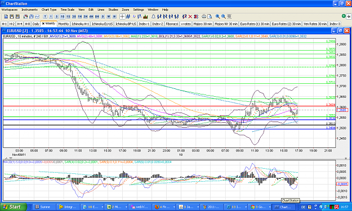Switch to the Daily workspace tab
352x211 pixels.
36,24
